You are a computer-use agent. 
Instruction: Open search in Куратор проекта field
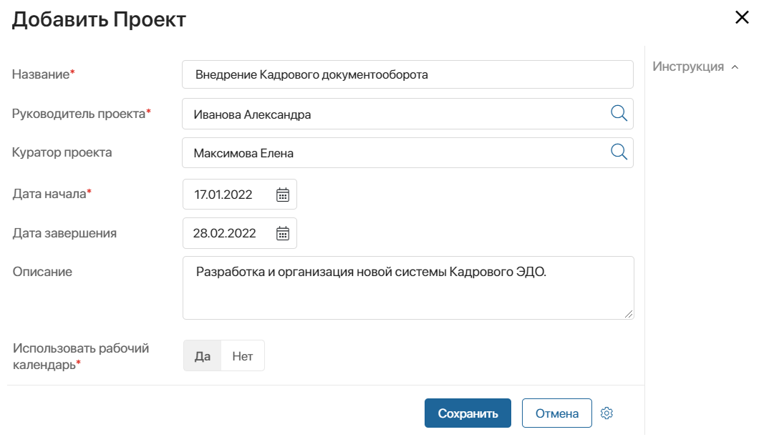(619, 152)
